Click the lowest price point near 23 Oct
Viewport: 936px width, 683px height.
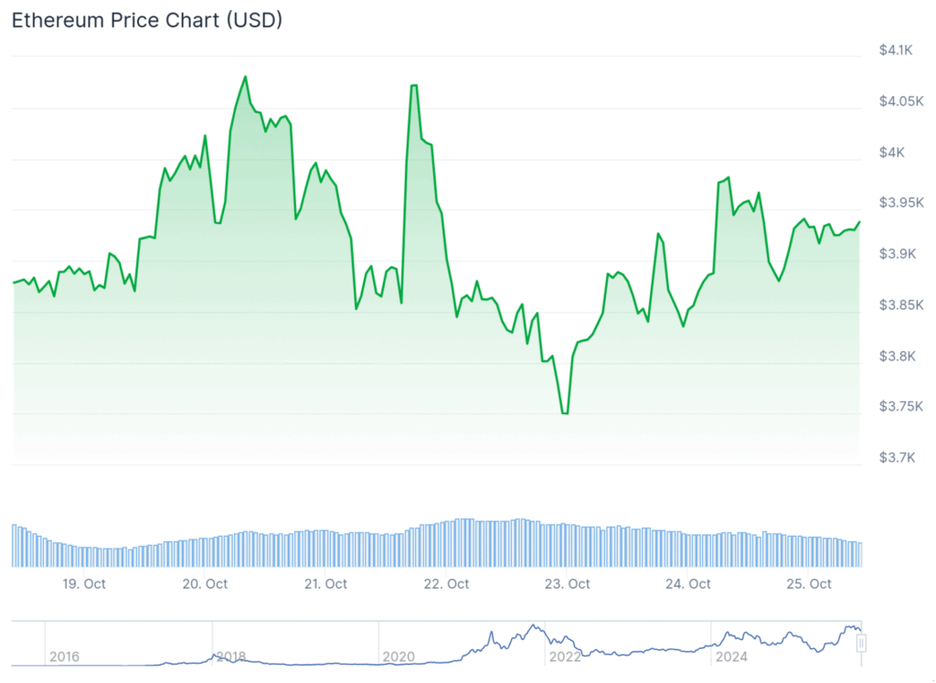point(565,413)
